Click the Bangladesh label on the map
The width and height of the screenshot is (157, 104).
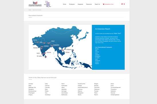(56, 45)
